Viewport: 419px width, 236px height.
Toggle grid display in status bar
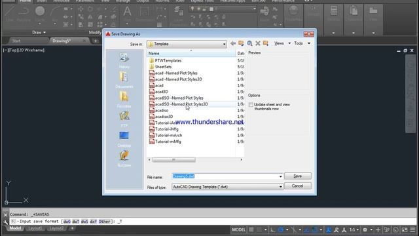pos(251,229)
